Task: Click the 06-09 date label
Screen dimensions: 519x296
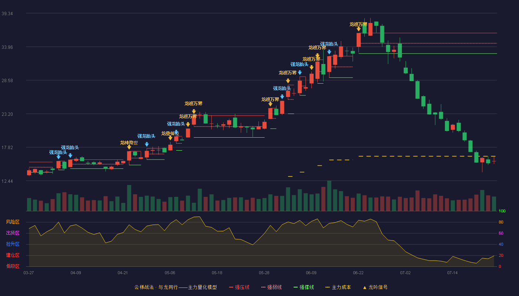Action: (311, 273)
